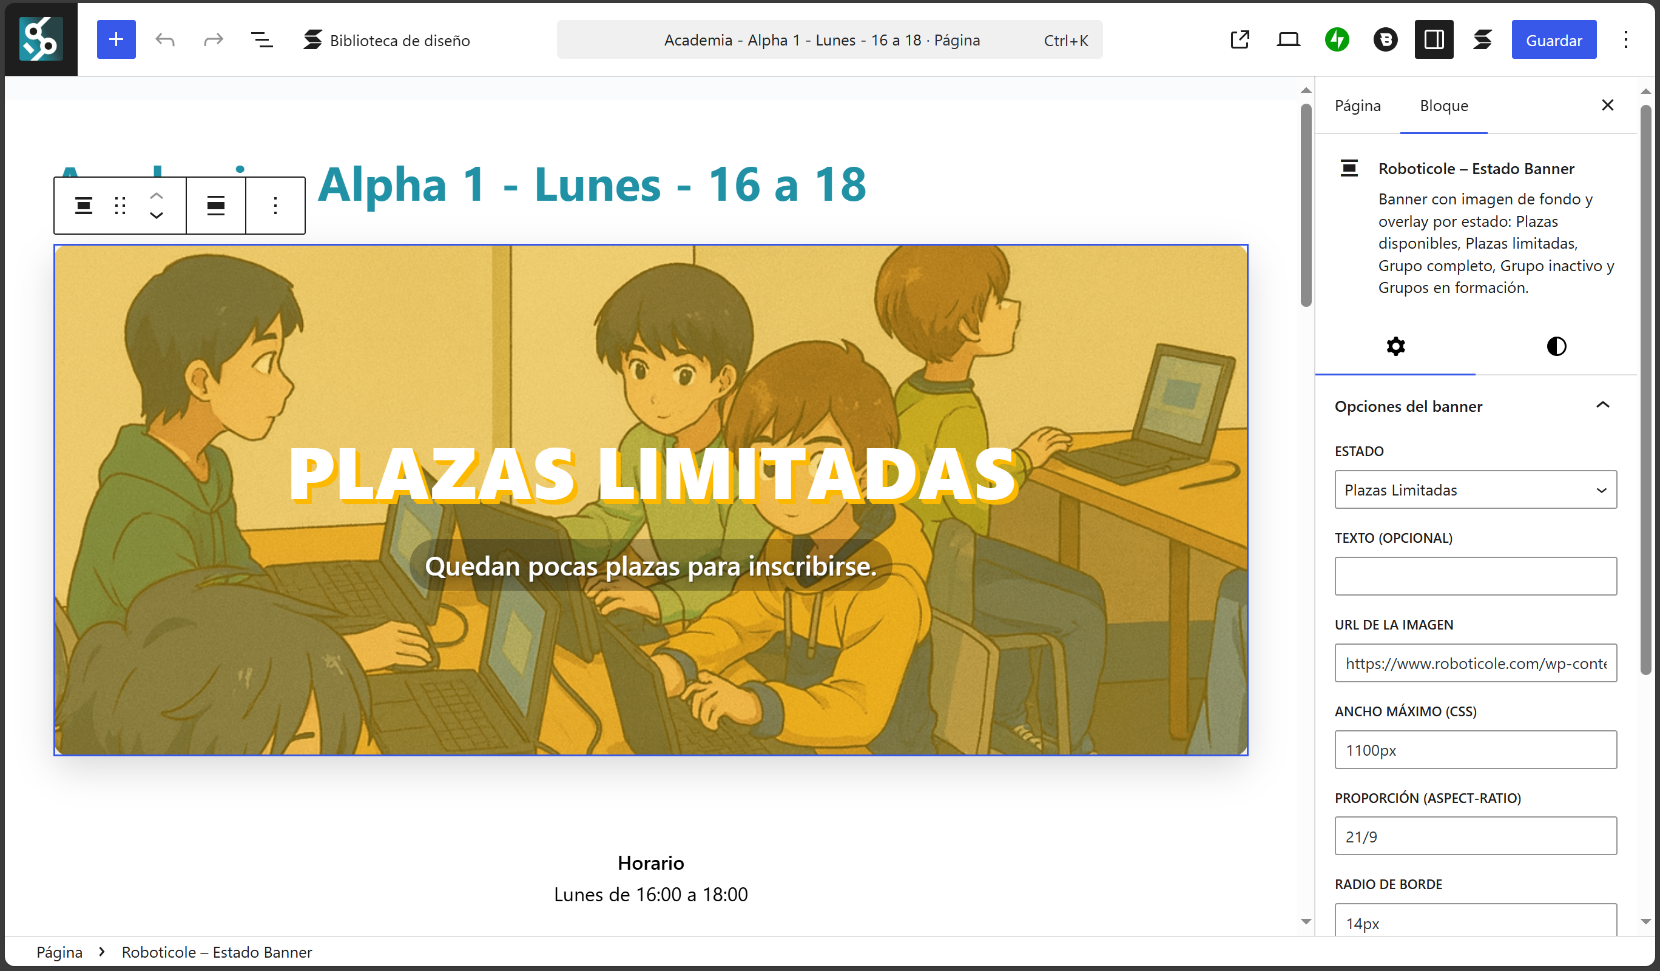The image size is (1660, 971).
Task: Open Biblioteca de diseño
Action: point(386,39)
